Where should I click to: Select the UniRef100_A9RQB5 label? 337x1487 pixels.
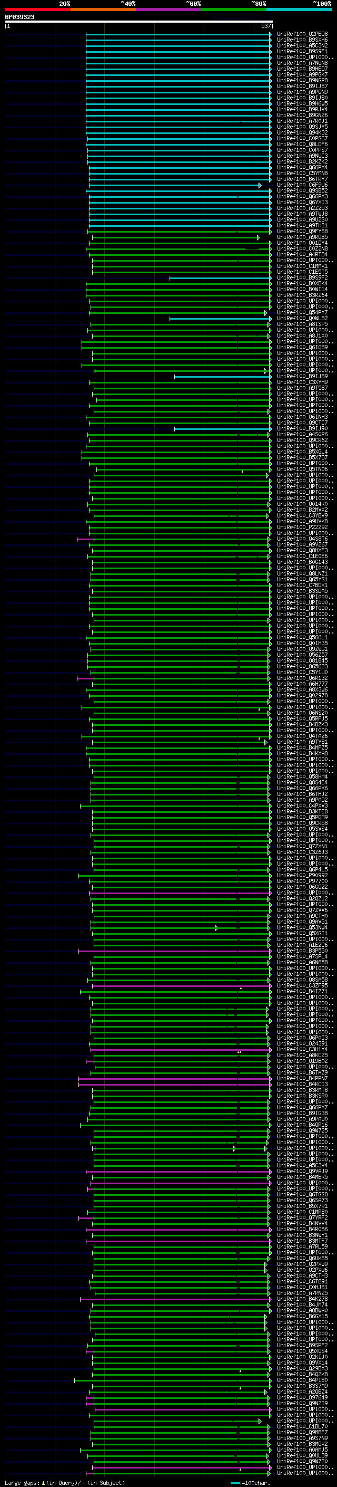(302, 237)
